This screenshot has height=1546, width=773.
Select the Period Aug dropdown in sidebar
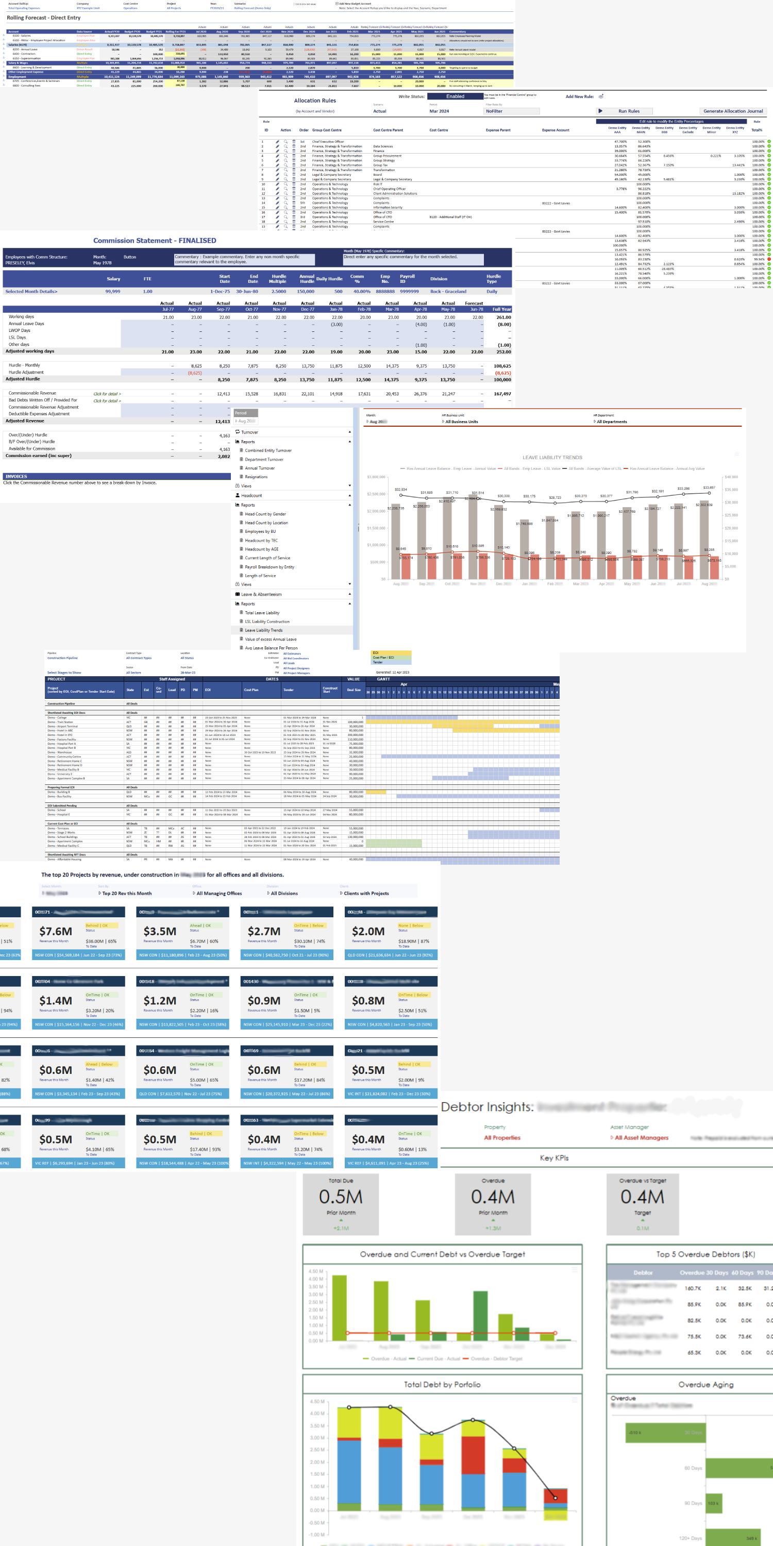[x=245, y=421]
